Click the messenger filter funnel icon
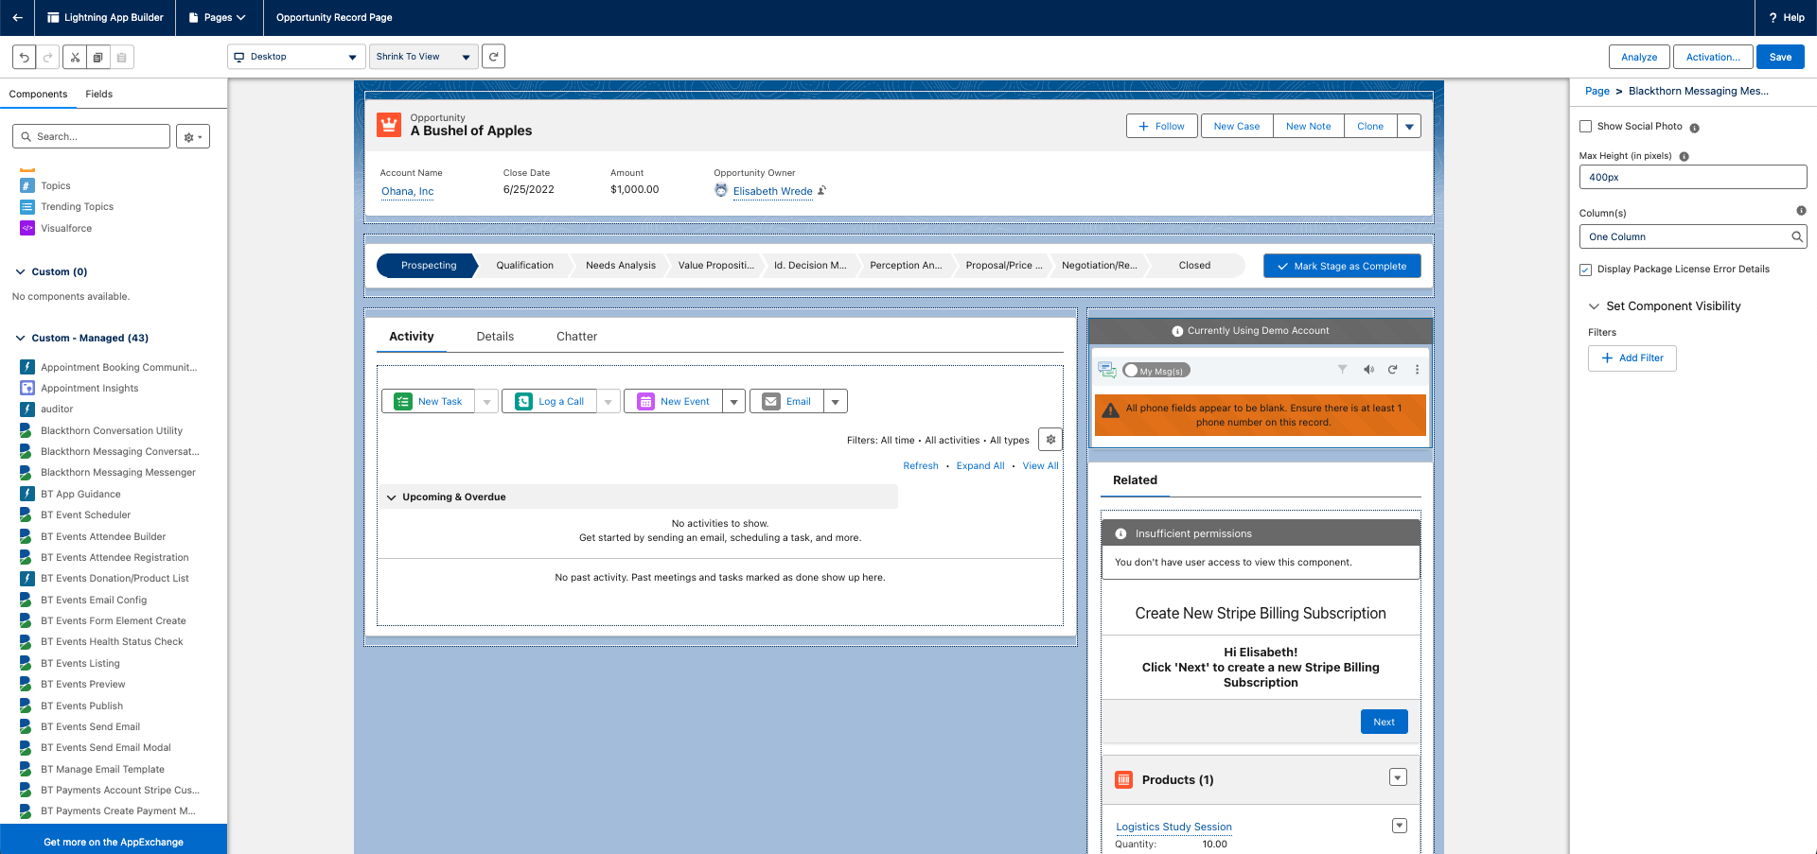This screenshot has height=854, width=1817. (1342, 369)
